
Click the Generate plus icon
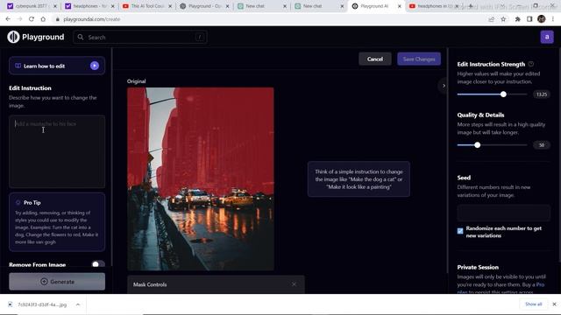pyautogui.click(x=44, y=282)
